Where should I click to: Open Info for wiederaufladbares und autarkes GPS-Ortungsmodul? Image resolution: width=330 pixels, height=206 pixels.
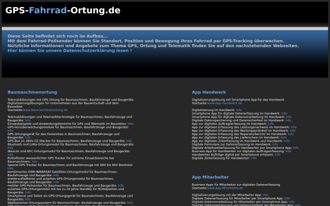tap(56, 182)
